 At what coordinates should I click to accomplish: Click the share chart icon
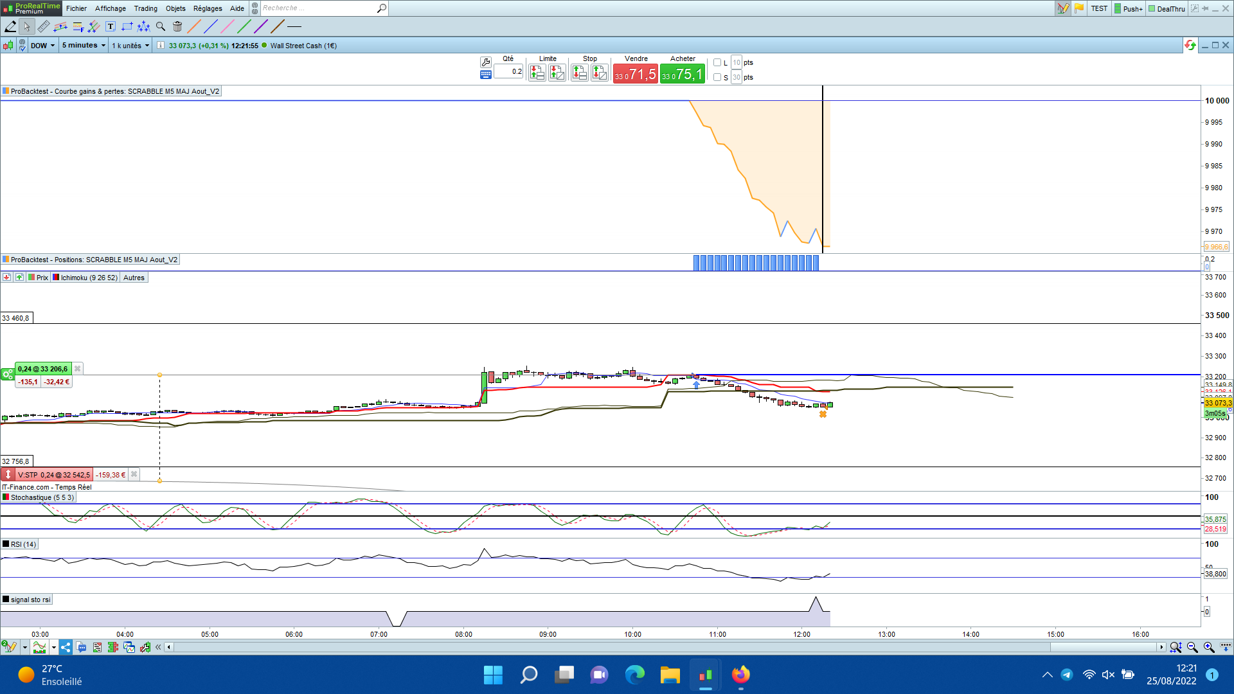click(x=66, y=647)
